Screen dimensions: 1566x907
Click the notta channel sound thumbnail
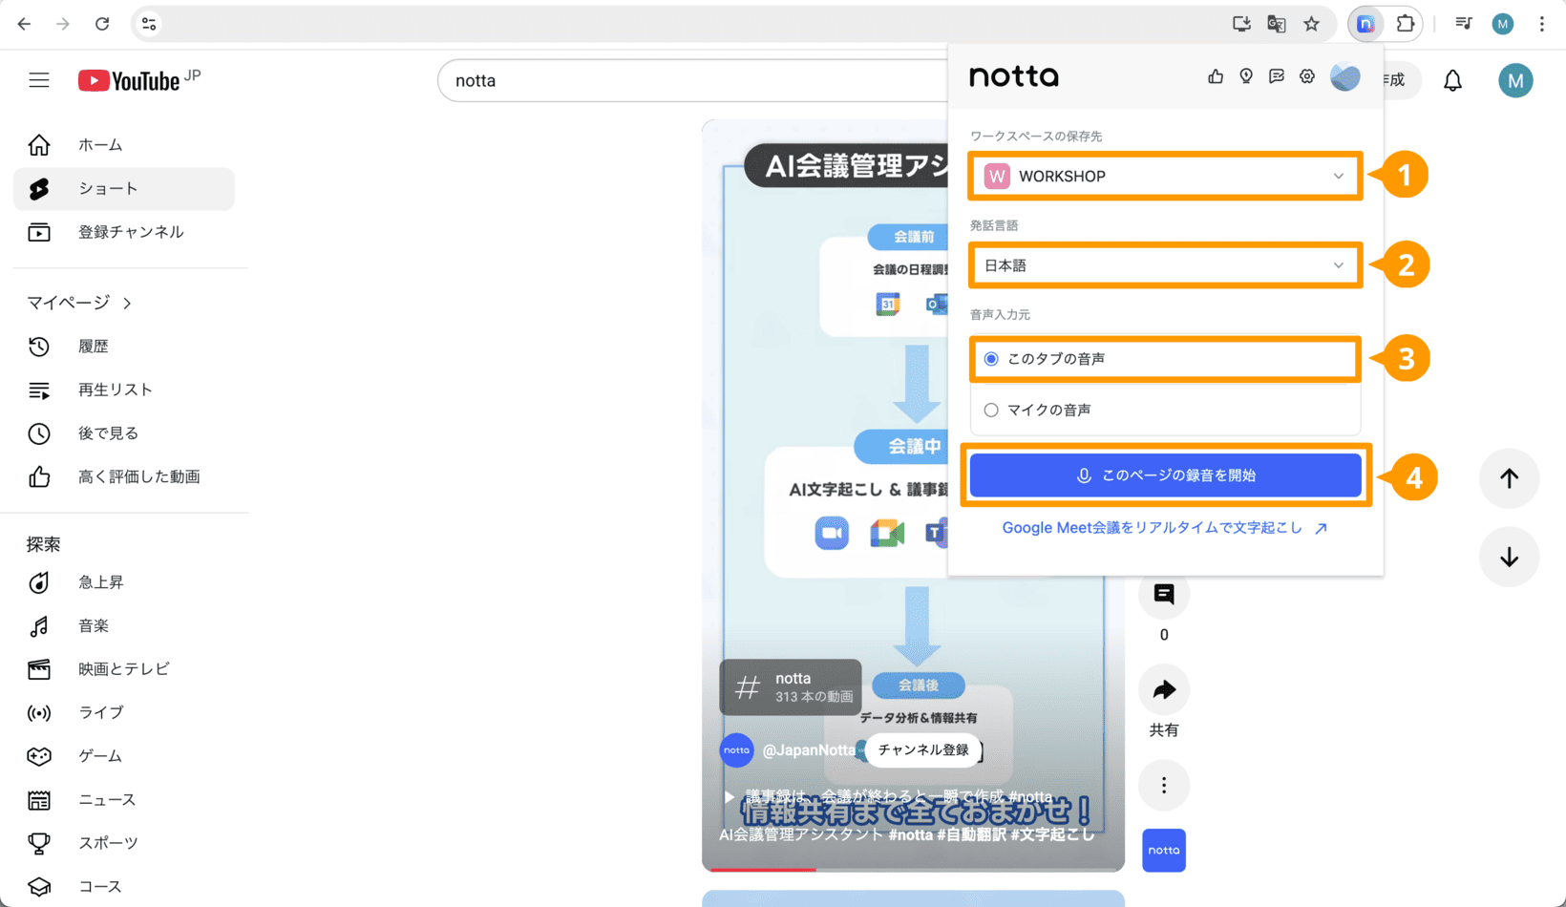coord(1164,850)
